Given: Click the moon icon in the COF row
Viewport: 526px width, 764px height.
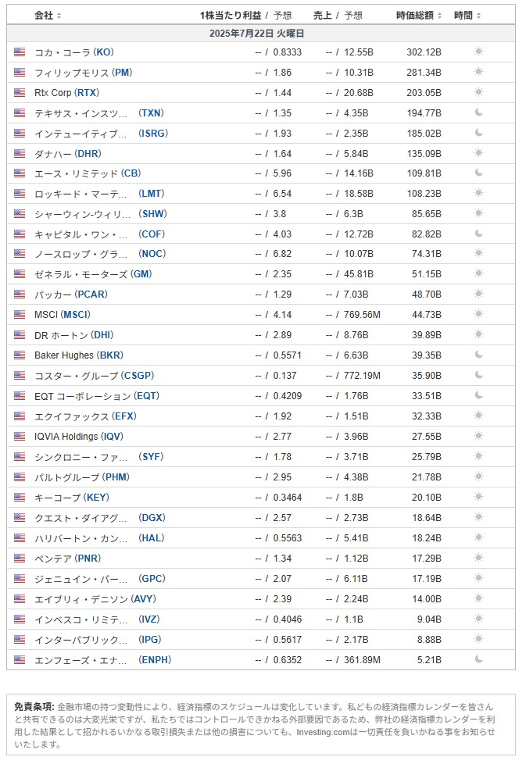Looking at the screenshot, I should point(478,234).
